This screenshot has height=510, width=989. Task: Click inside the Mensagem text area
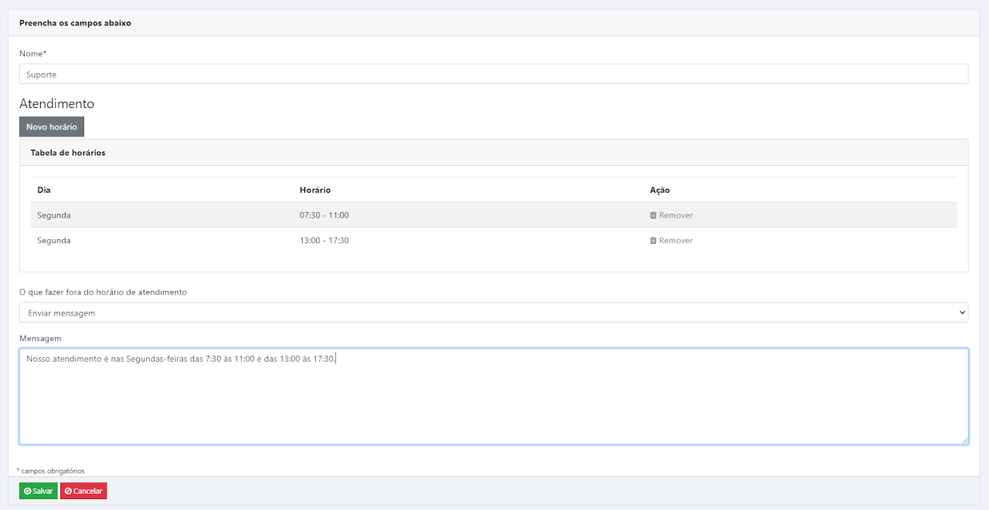(493, 401)
